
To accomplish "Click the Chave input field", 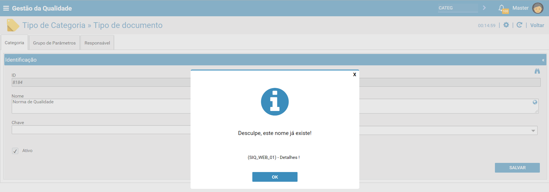I will tap(101, 130).
